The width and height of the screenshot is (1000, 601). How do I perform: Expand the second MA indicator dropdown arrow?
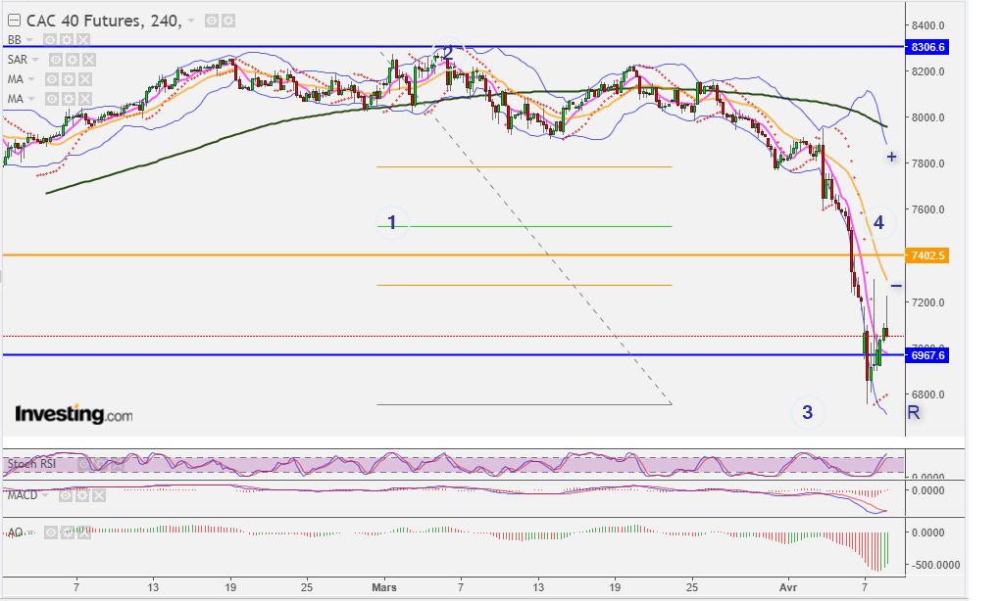pos(31,99)
